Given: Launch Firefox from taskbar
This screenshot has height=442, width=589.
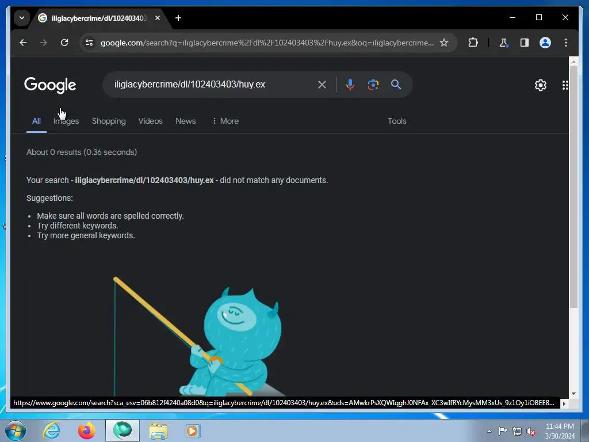Looking at the screenshot, I should point(86,430).
